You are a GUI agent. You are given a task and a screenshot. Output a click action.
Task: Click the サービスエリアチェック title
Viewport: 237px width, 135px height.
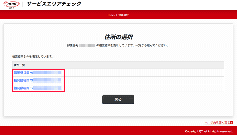54,4
